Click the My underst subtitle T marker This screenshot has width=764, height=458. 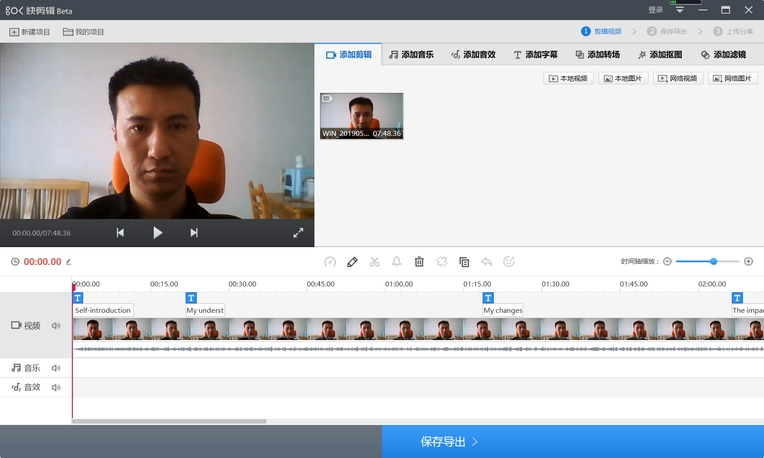tap(191, 298)
